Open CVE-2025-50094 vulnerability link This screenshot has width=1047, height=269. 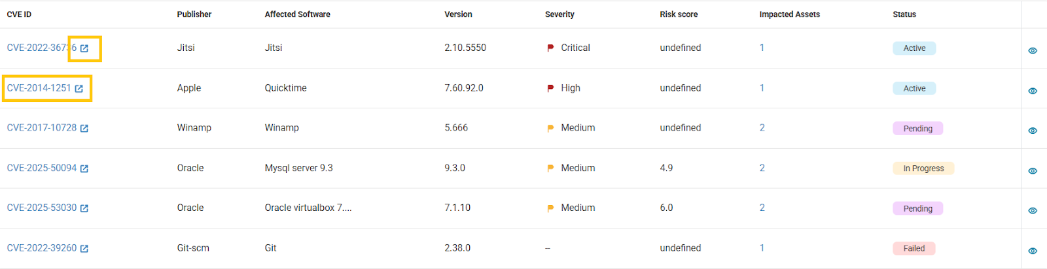(x=42, y=168)
